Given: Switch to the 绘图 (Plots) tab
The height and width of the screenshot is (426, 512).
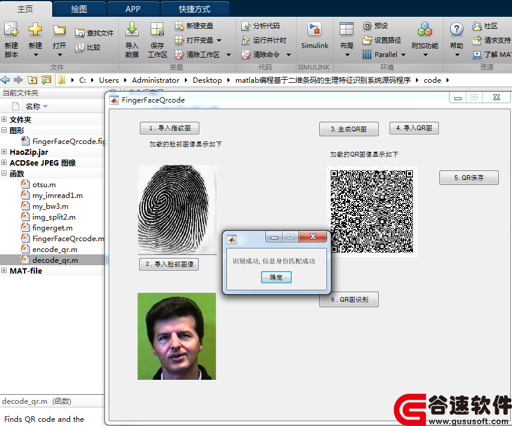Looking at the screenshot, I should [79, 9].
